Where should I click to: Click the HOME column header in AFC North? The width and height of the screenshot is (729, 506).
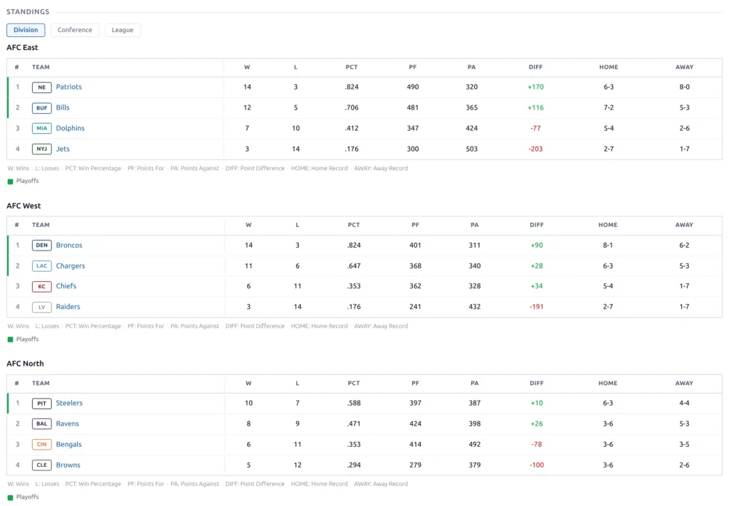(x=608, y=383)
